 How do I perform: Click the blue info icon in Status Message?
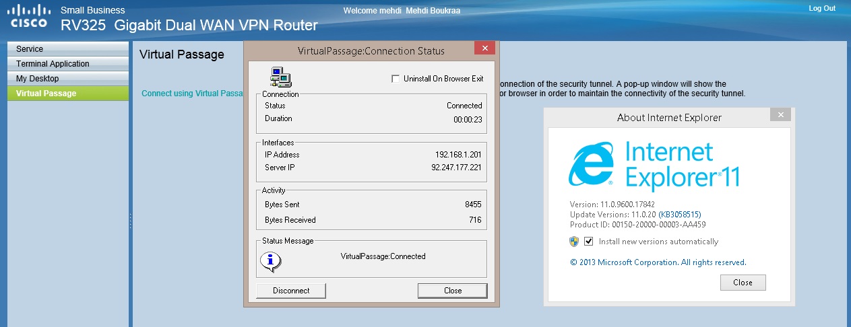pyautogui.click(x=270, y=262)
